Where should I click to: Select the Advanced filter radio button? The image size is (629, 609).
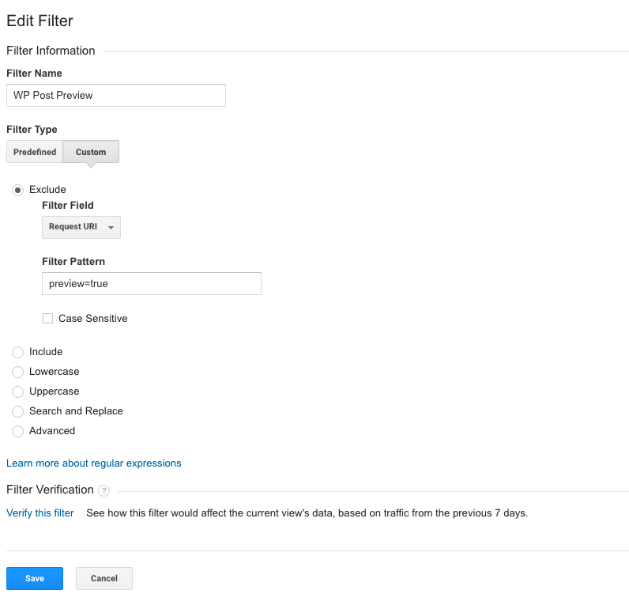pos(18,431)
